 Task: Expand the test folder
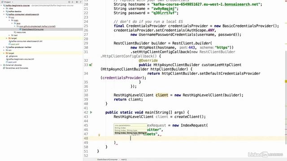point(9,35)
